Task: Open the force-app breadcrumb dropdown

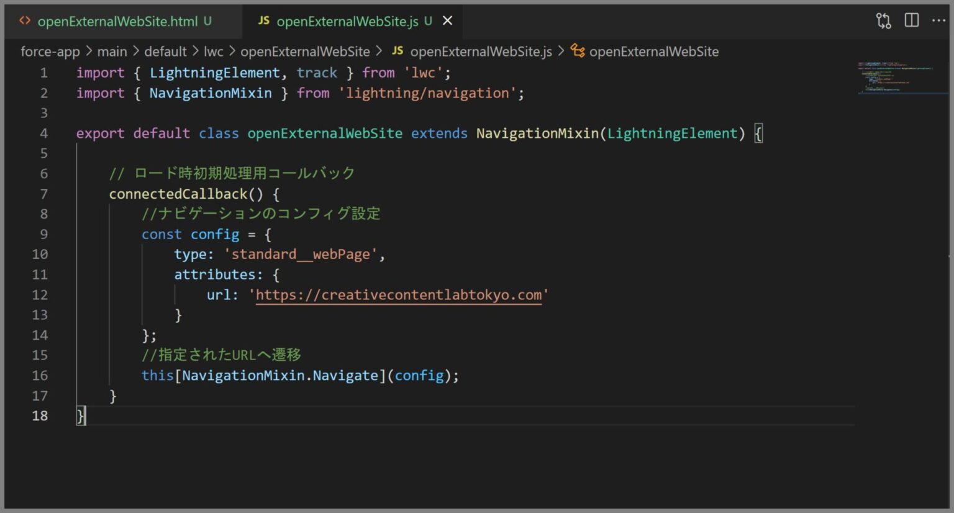Action: pos(50,51)
